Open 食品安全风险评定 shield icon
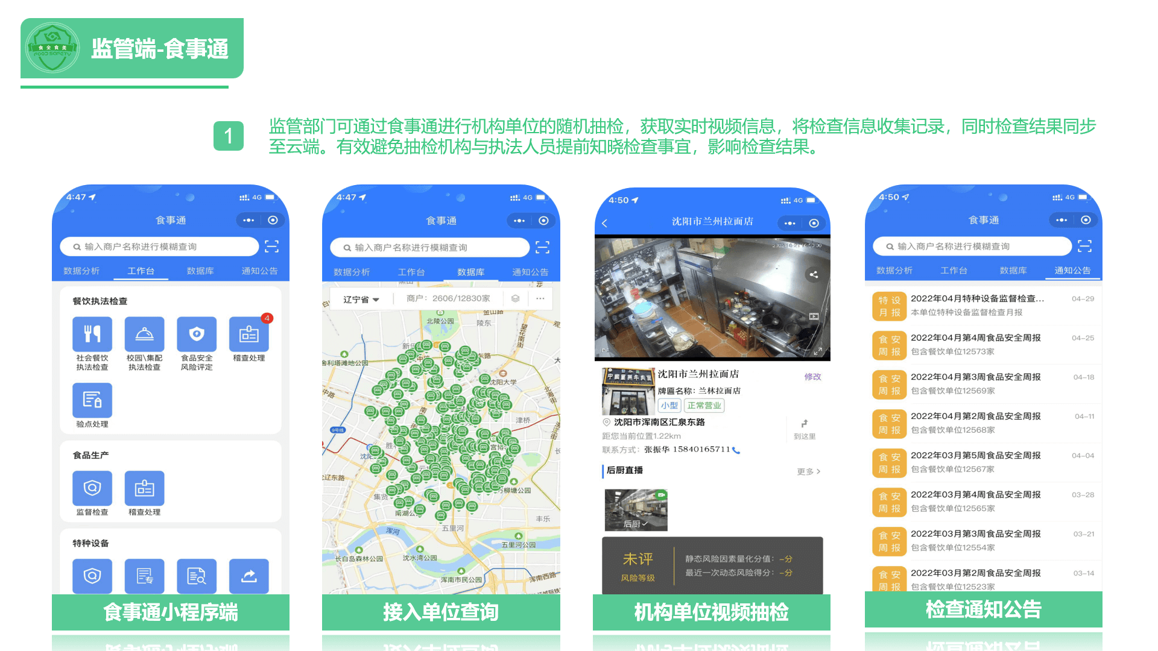This screenshot has width=1158, height=651. click(x=197, y=334)
